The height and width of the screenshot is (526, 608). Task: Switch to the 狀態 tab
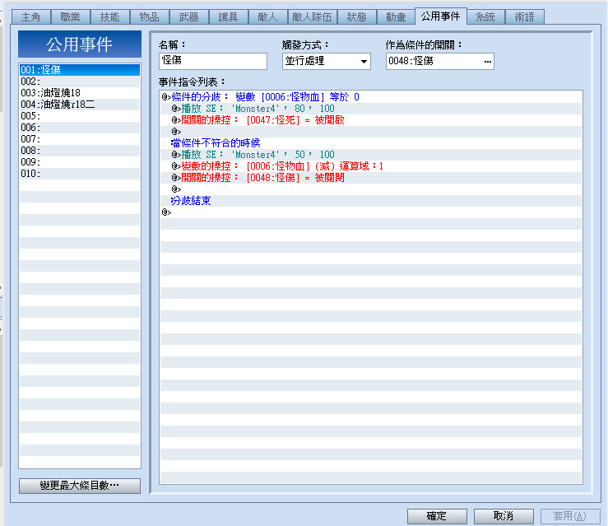357,17
